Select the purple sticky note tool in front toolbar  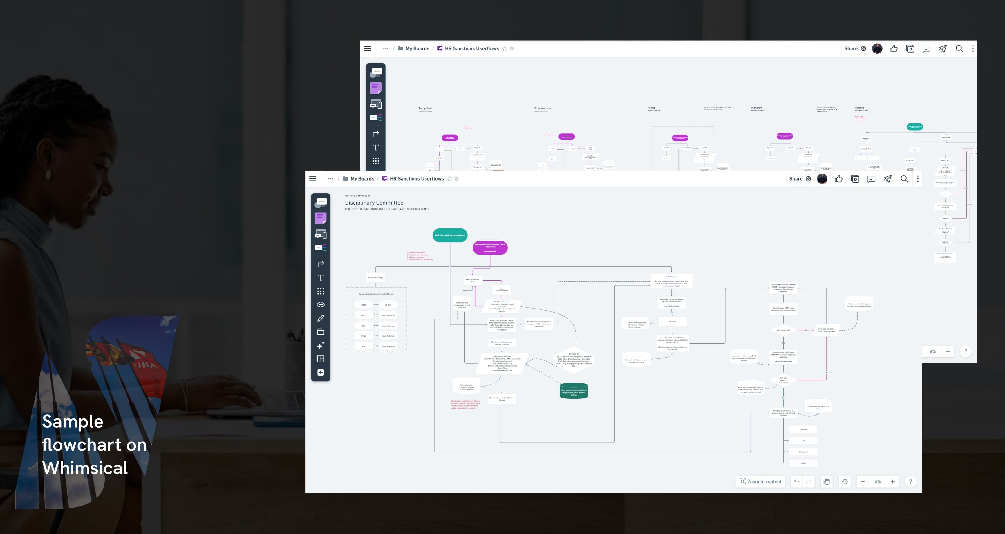point(321,218)
